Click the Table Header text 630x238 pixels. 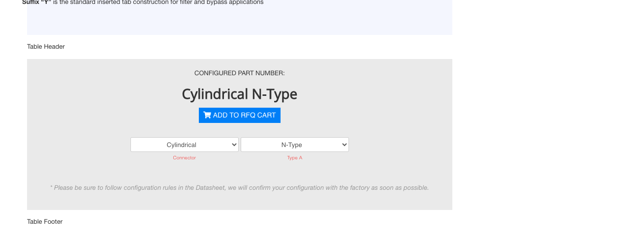pos(46,46)
